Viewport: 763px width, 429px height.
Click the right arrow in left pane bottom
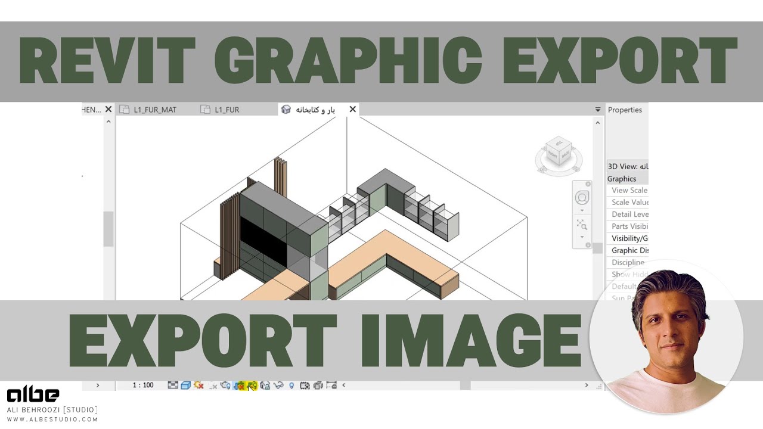tap(98, 386)
